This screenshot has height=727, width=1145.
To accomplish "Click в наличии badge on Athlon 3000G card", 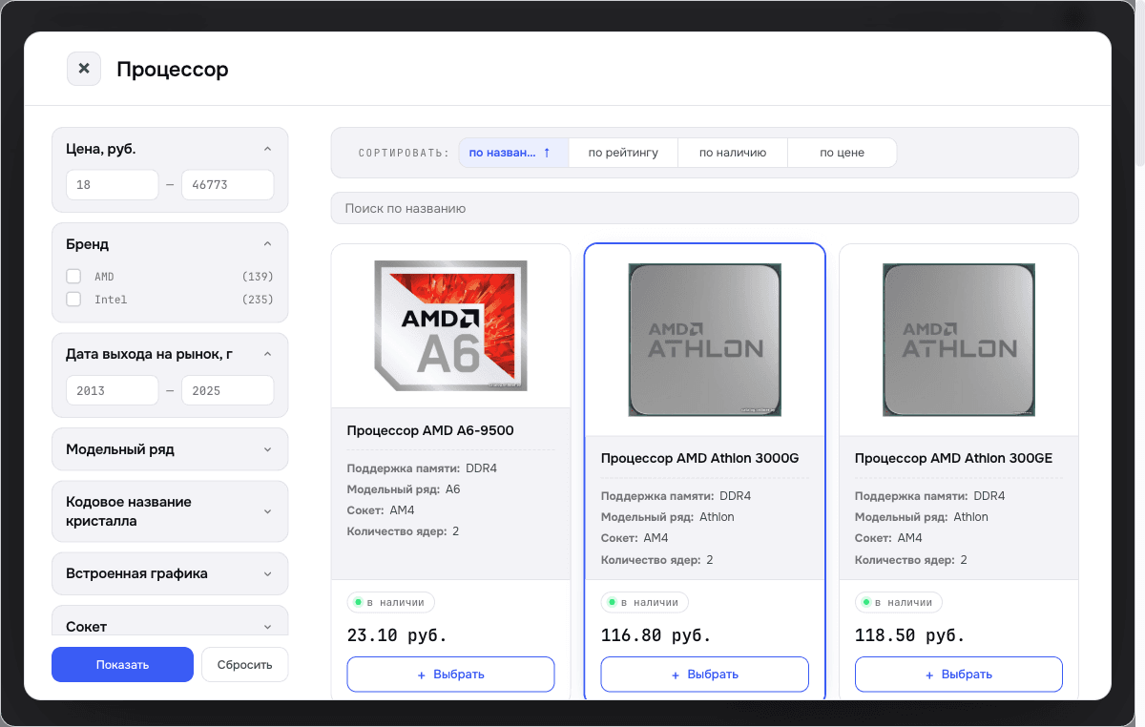I will point(645,602).
